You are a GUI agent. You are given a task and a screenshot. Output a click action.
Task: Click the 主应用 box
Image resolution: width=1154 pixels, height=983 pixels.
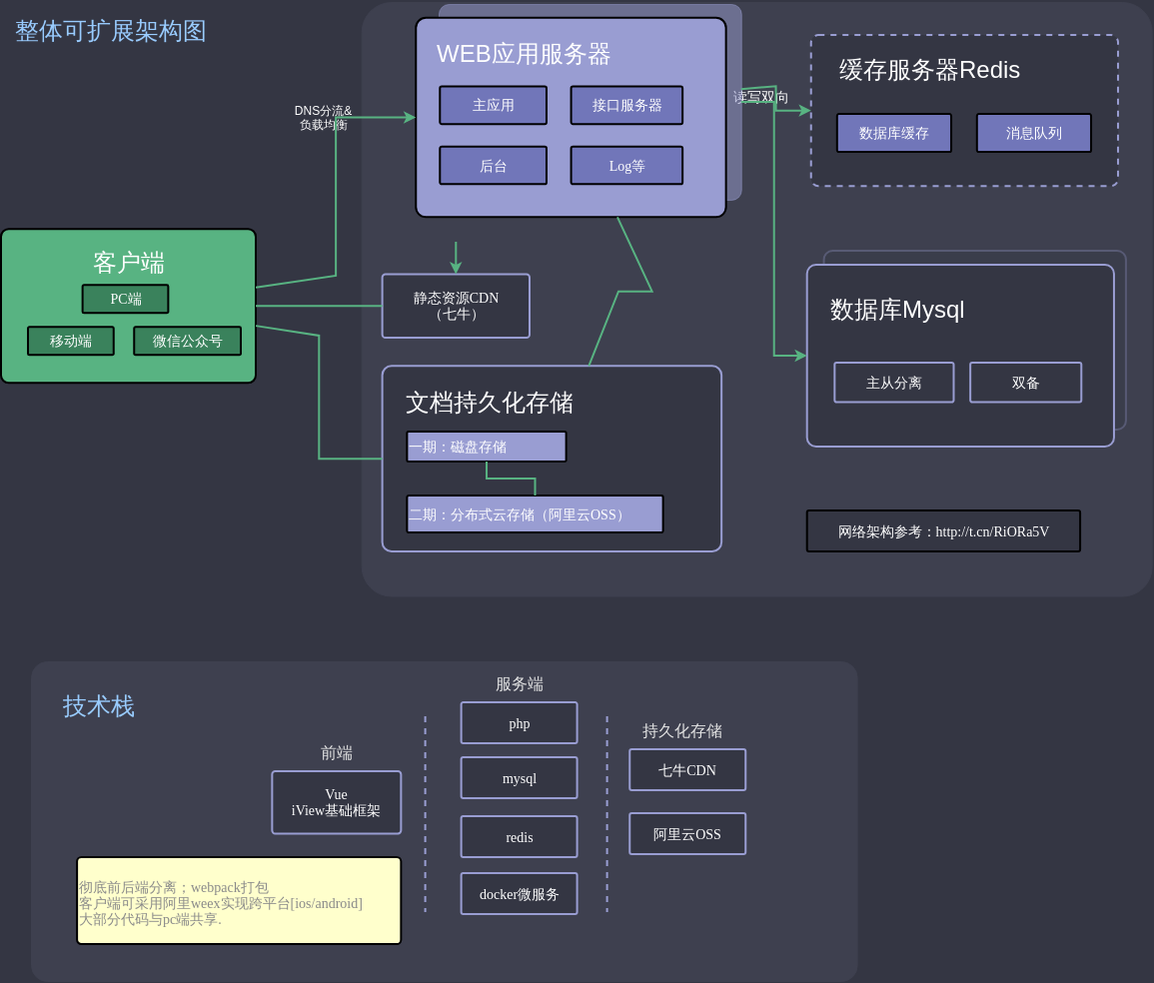coord(494,105)
